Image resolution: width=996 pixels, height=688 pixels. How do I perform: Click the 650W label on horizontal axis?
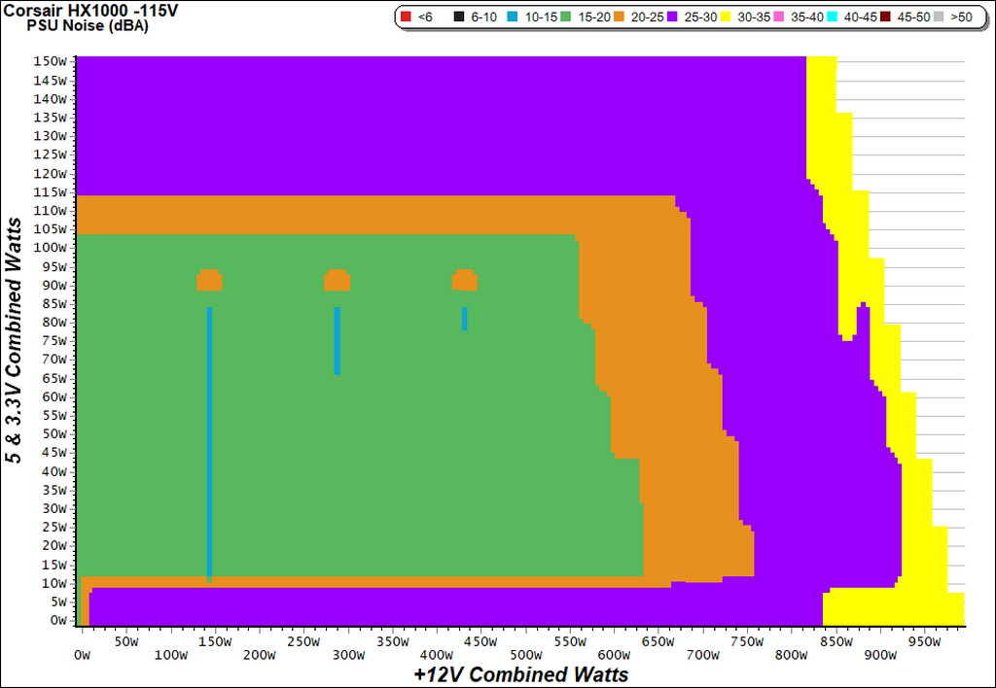(x=658, y=641)
